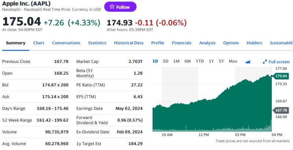Go to the Conversations tab
The height and width of the screenshot is (150, 293).
coord(66,43)
